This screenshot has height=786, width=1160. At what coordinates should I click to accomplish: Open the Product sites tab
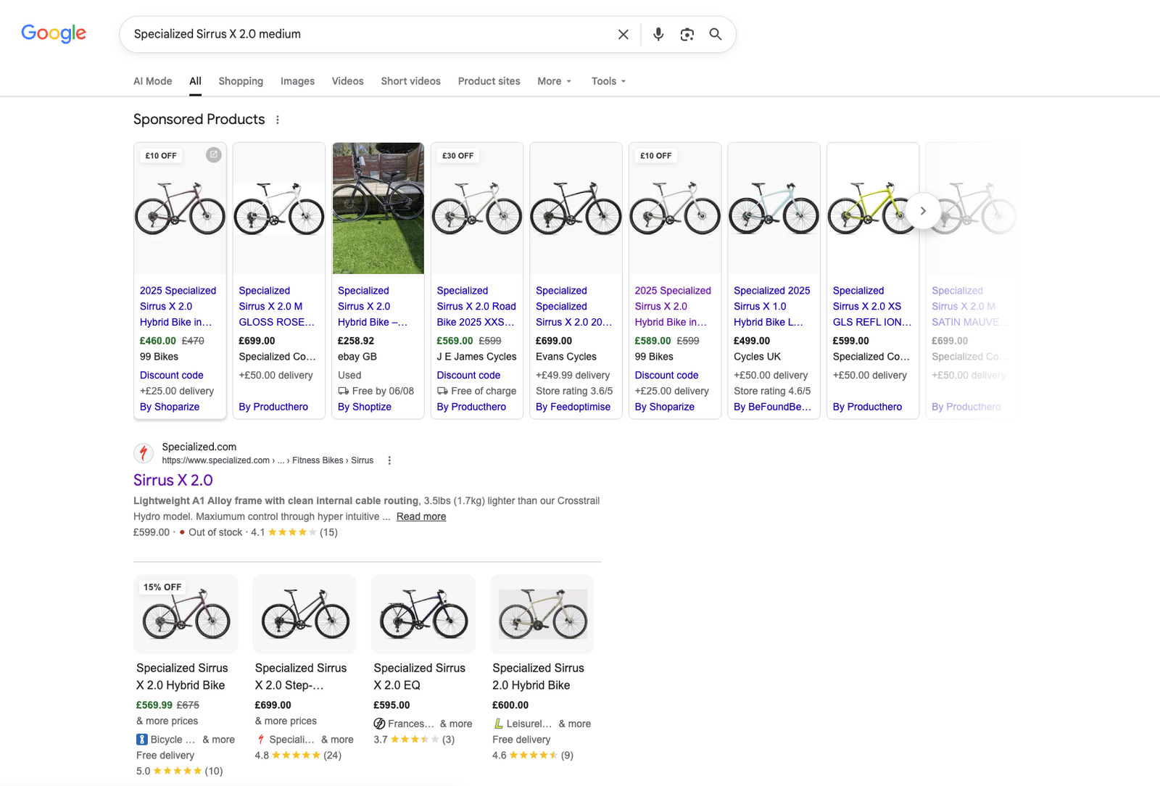489,81
